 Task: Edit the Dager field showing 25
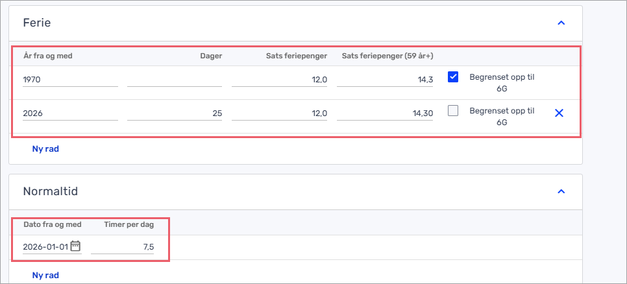(x=175, y=113)
